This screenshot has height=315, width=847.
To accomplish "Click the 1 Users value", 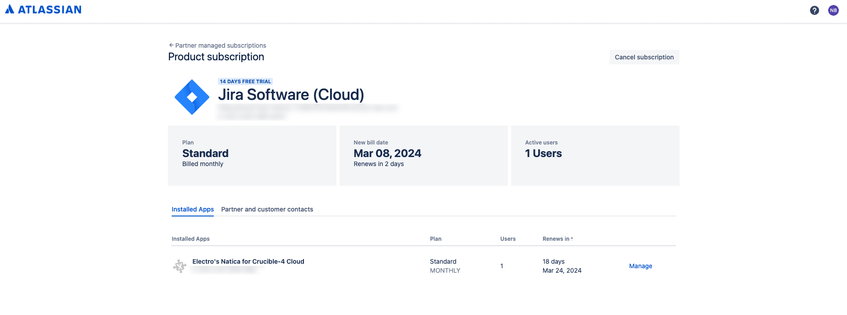I will click(x=544, y=153).
